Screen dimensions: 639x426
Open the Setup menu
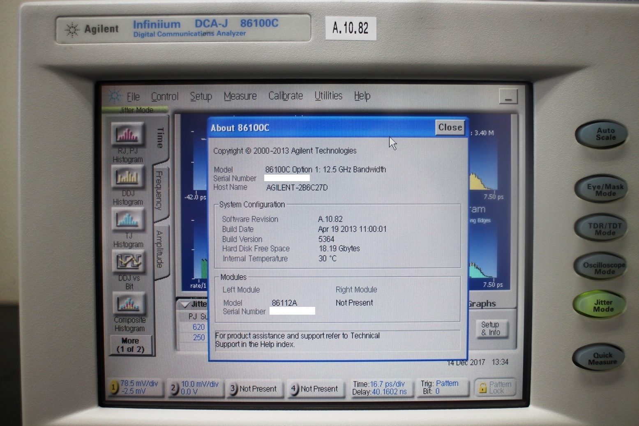(201, 97)
